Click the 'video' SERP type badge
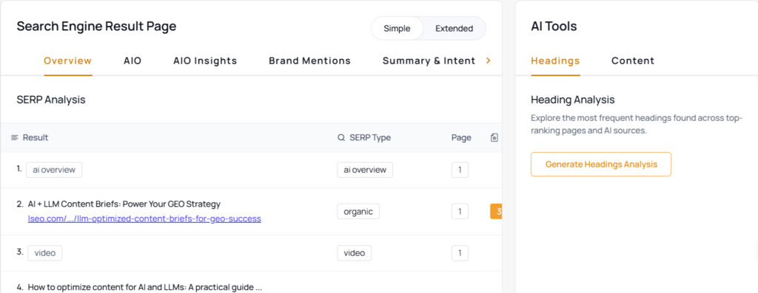 point(355,253)
